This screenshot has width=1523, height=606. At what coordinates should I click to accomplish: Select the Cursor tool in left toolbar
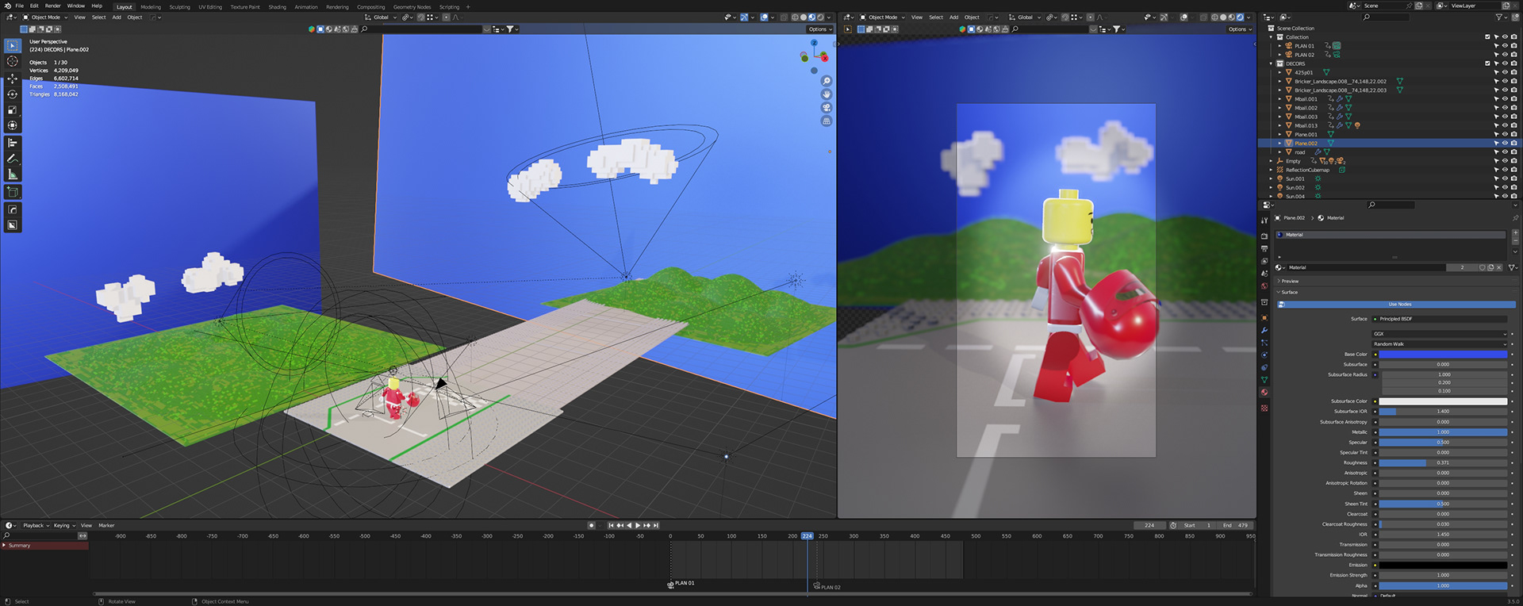tap(12, 61)
